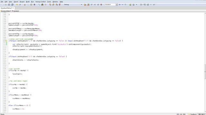Screen dimensions: 206x115
Task: Click the New File toolbar icon
Action: (x=3, y=5)
